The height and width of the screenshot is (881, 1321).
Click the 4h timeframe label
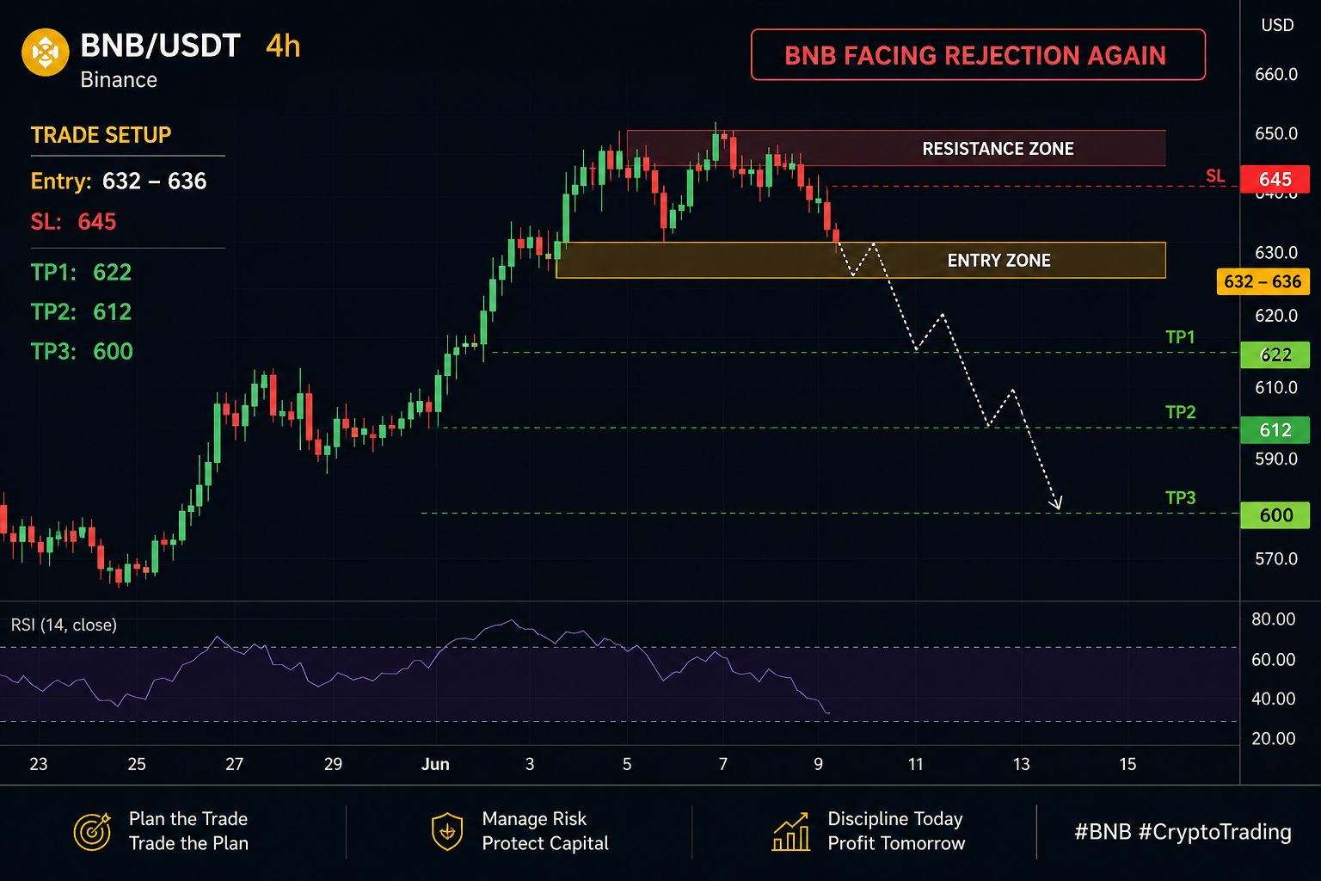(283, 46)
